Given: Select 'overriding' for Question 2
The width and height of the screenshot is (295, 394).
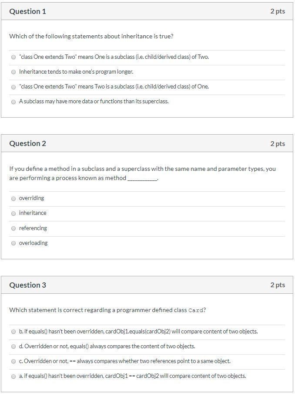Looking at the screenshot, I should point(13,198).
